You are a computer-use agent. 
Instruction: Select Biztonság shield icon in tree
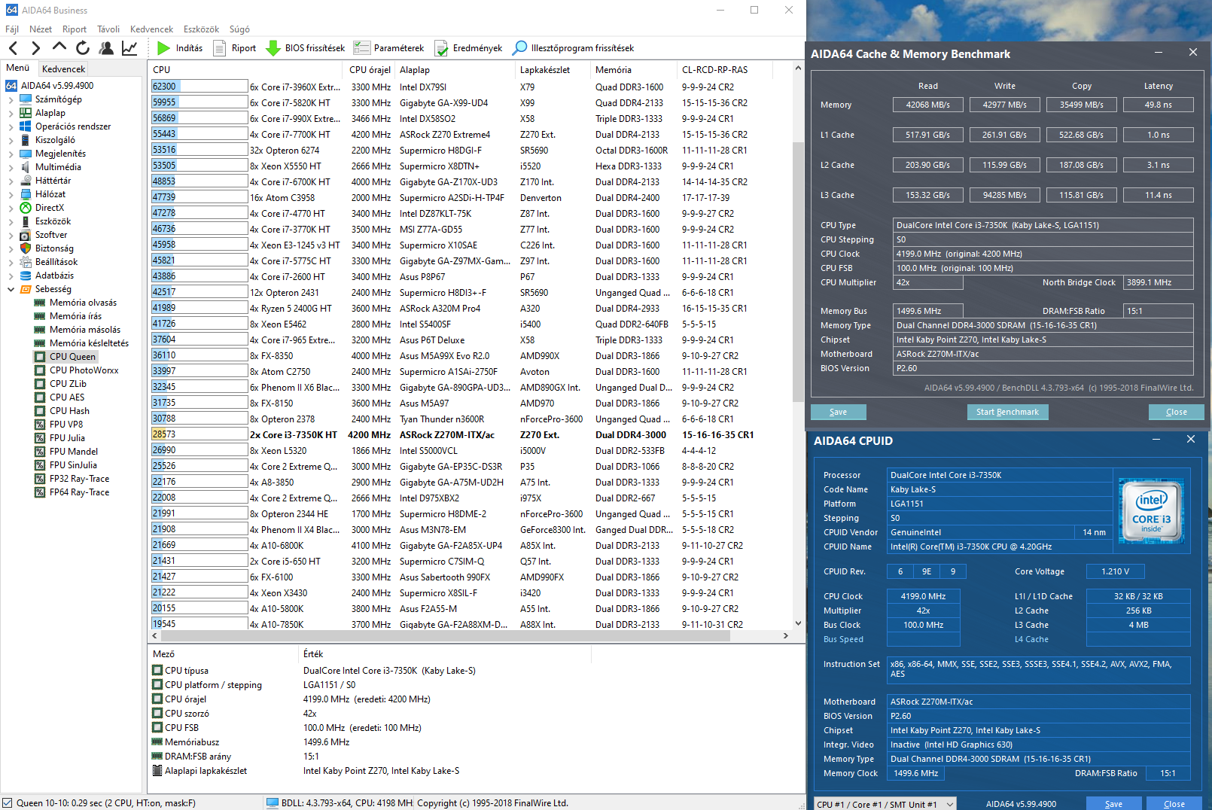pos(26,248)
